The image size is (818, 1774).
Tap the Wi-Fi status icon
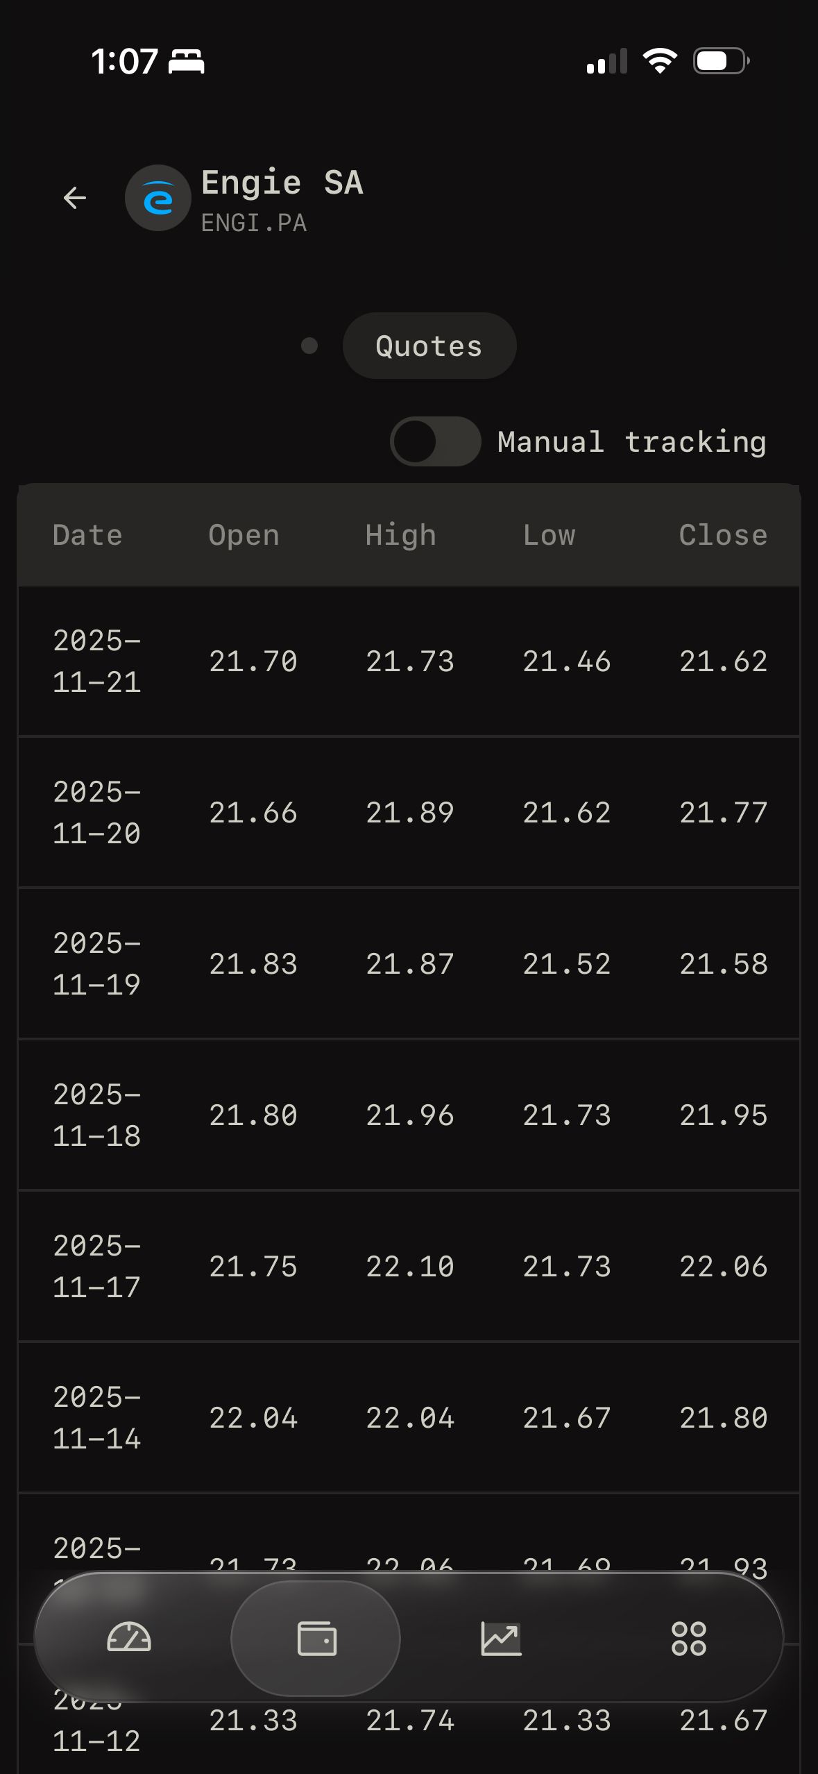click(660, 61)
